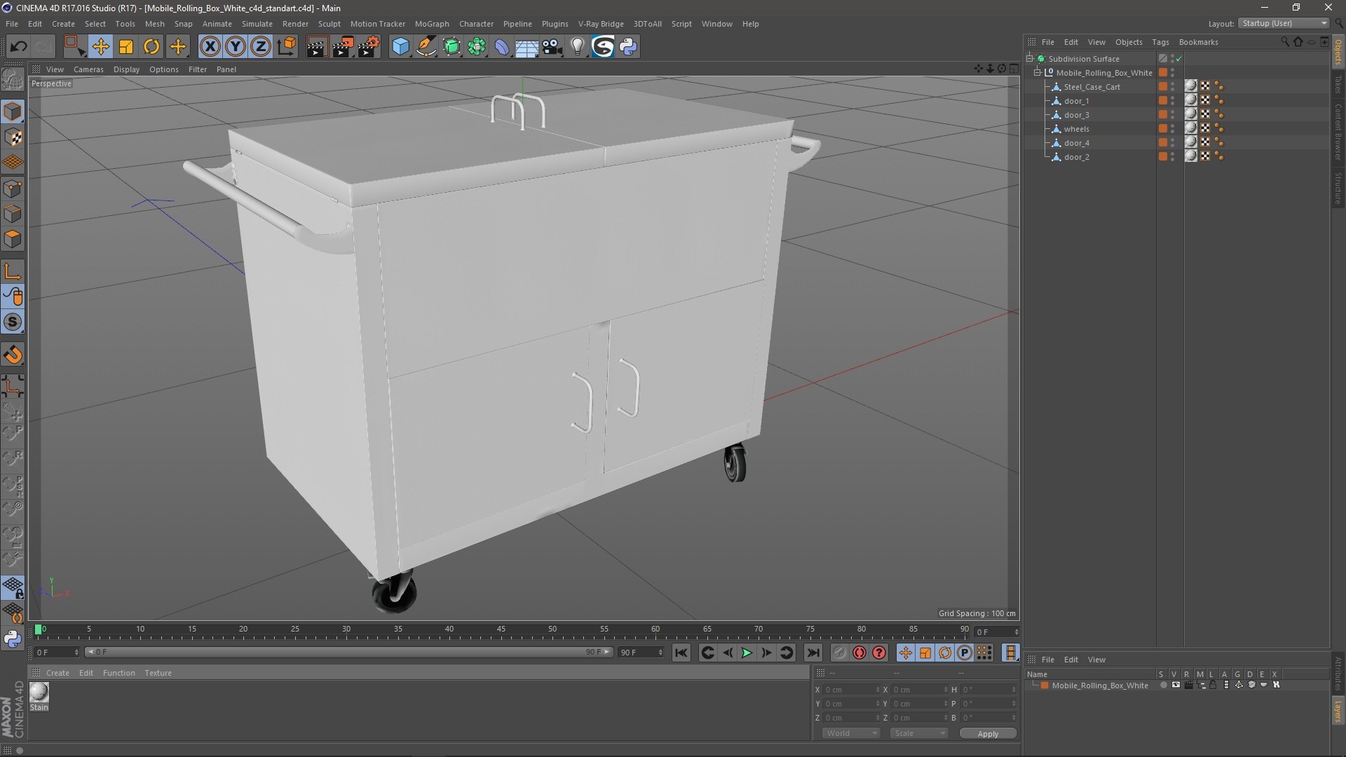Open the material manager Texture menu
This screenshot has height=757, width=1346.
click(x=158, y=673)
